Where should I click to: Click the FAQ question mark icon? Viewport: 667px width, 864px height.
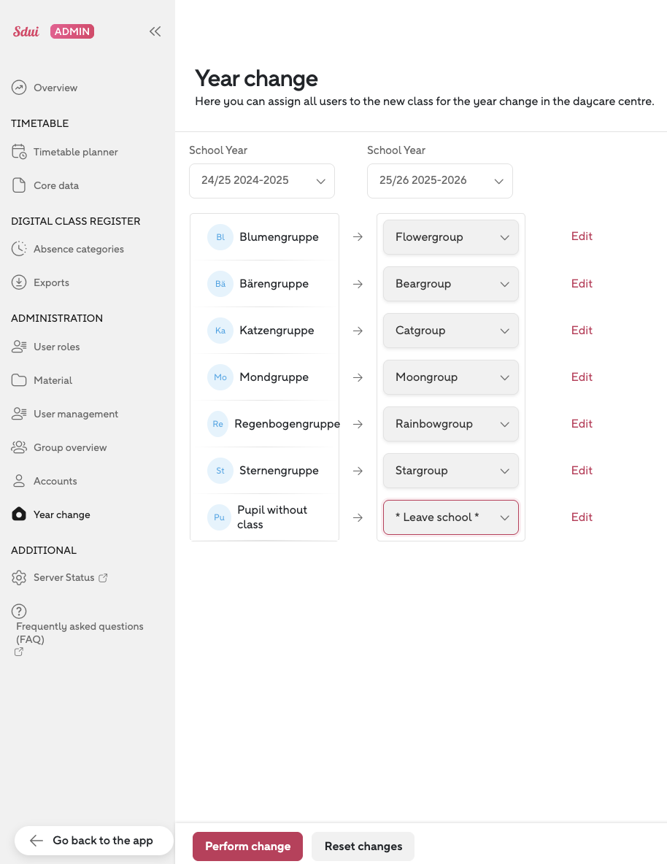(x=20, y=612)
